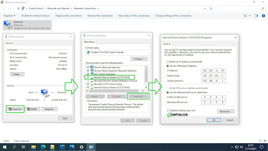
Task: Toggle File and Printer Sharing checkbox
Action: click(88, 70)
